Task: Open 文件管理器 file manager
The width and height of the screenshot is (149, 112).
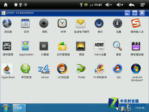Action: (62, 46)
